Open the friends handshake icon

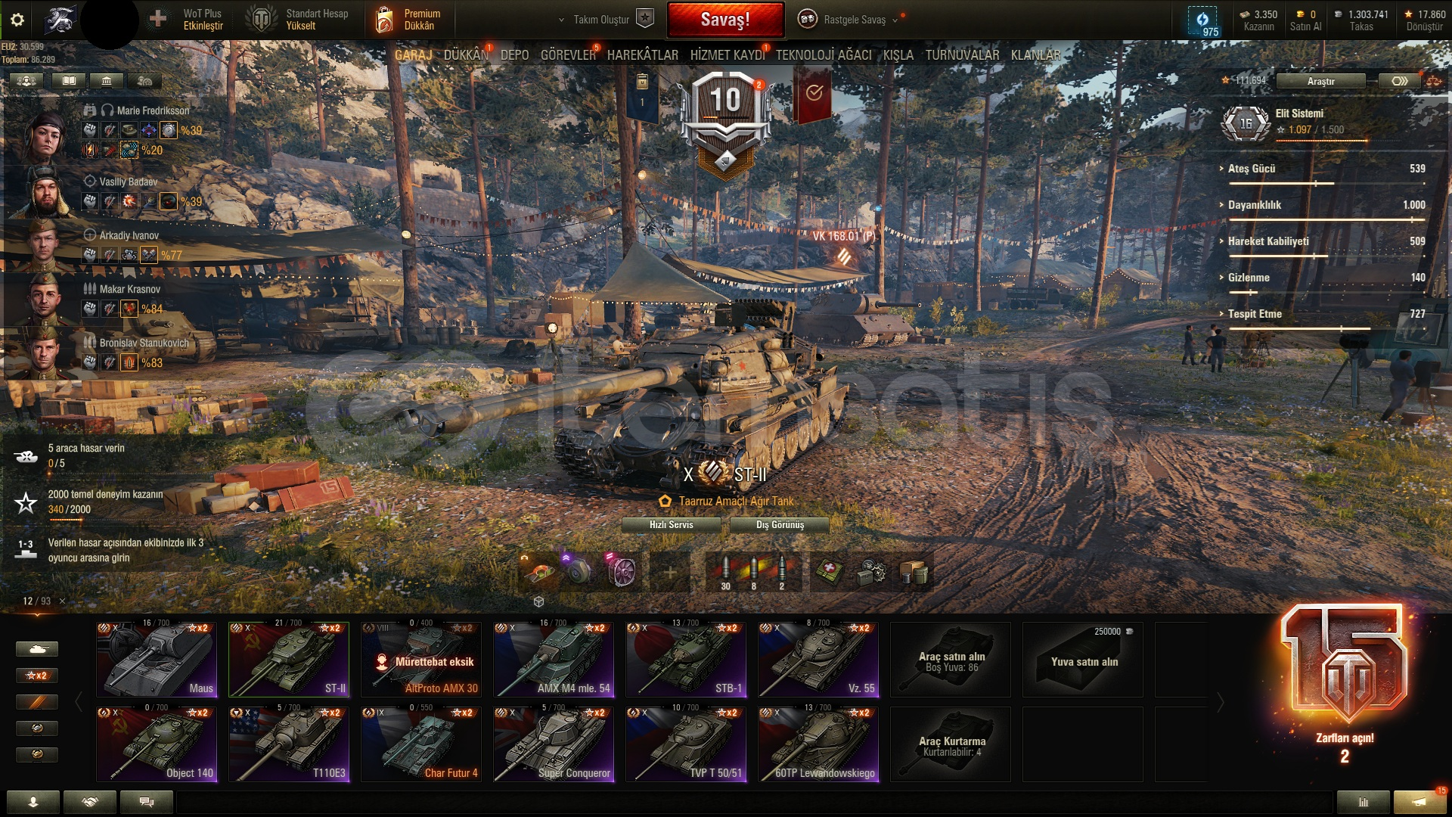click(90, 802)
